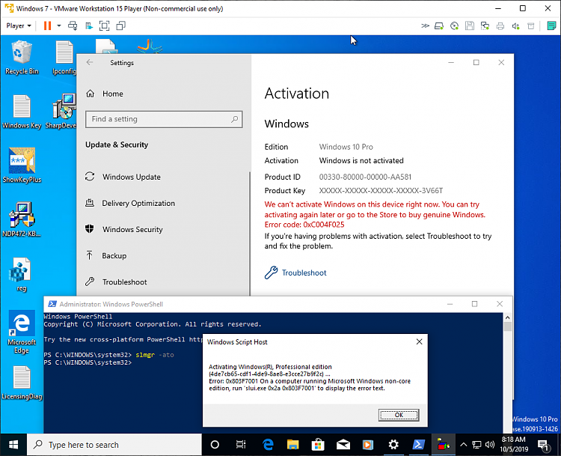
Task: Click the Error code 0xC004F025 text
Action: point(304,225)
